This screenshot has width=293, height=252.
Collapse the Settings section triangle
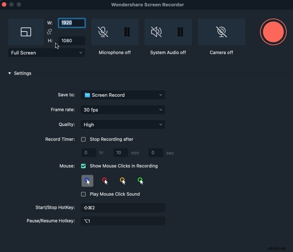pos(10,73)
